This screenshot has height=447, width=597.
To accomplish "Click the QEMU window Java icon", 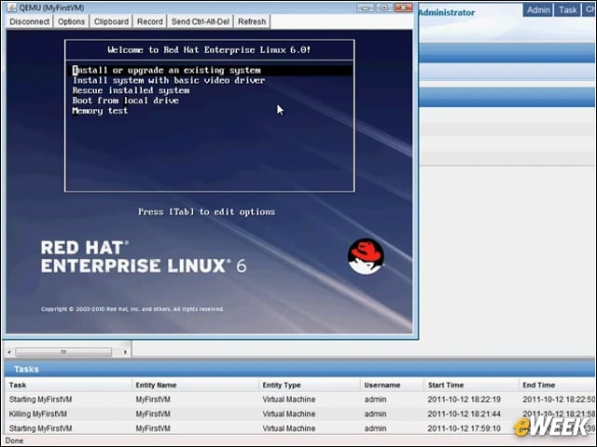I will 12,7.
